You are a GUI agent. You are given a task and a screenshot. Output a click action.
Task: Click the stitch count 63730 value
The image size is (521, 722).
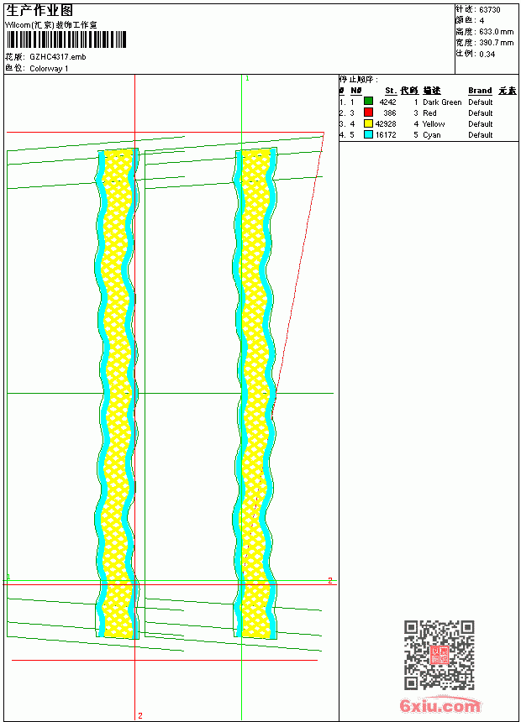(x=490, y=10)
